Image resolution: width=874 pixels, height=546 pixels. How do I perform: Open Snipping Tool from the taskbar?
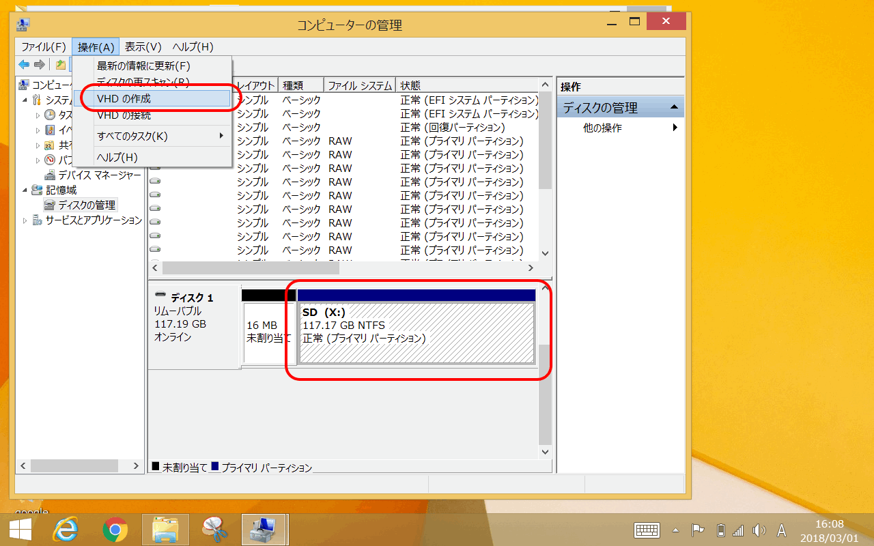[214, 530]
